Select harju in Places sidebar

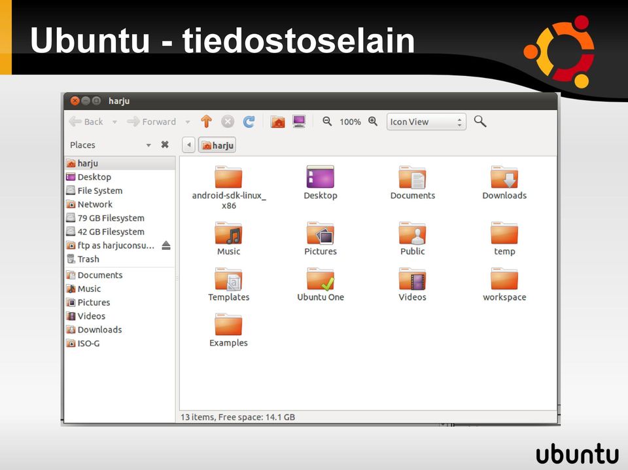click(x=120, y=163)
